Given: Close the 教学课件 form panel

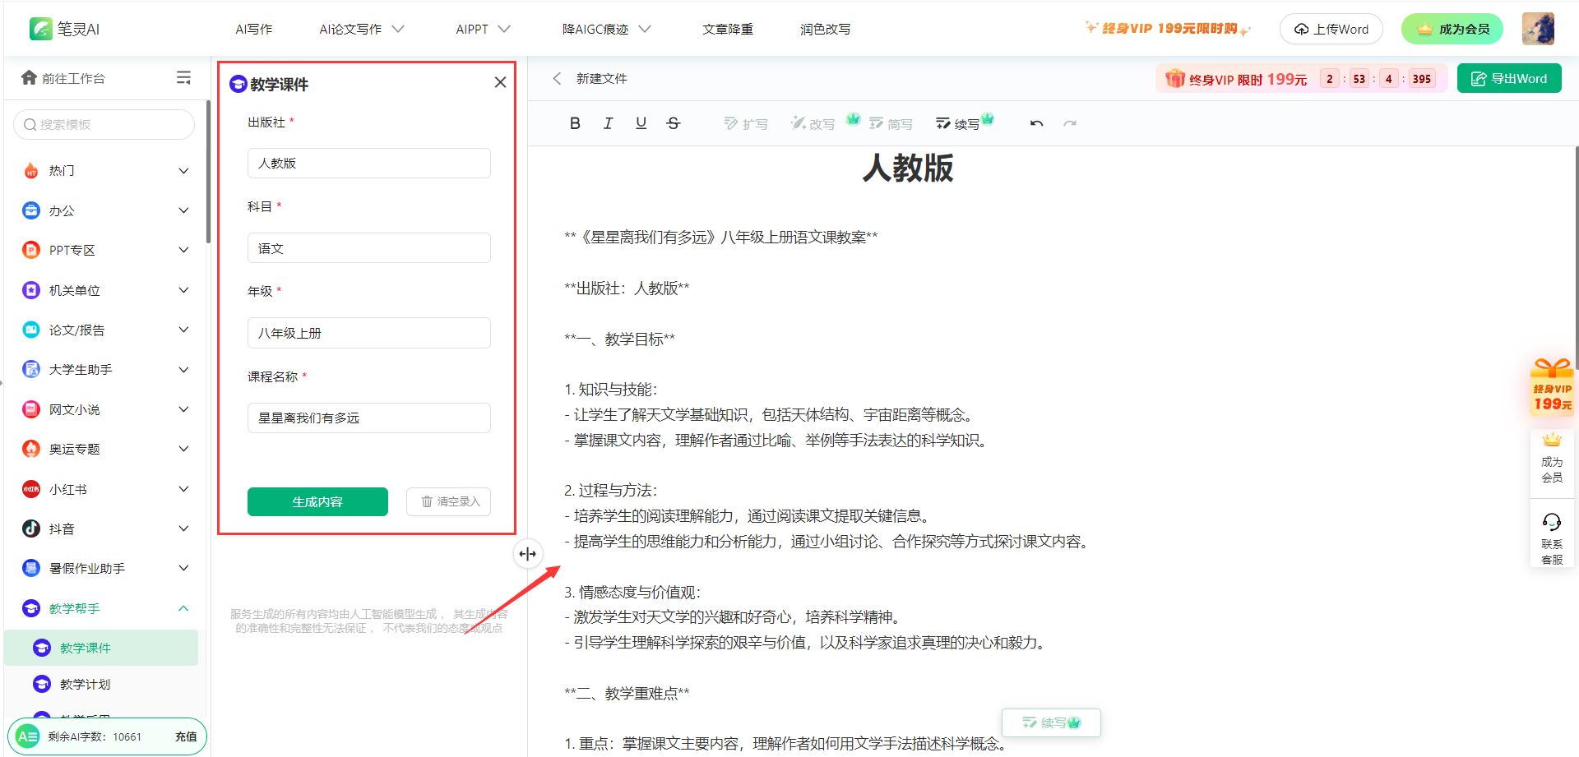Looking at the screenshot, I should point(500,82).
